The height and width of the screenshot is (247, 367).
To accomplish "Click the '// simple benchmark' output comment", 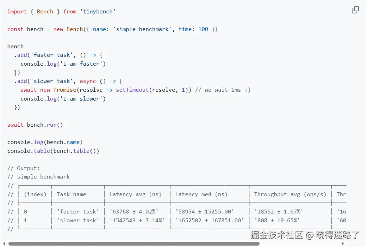I will point(38,177).
